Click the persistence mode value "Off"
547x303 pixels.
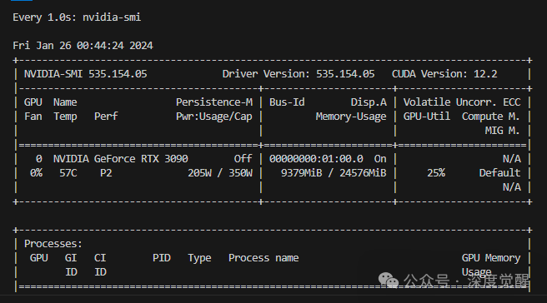tap(243, 159)
